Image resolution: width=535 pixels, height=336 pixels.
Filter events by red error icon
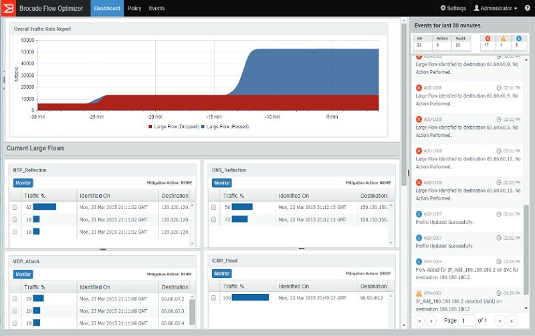(488, 39)
